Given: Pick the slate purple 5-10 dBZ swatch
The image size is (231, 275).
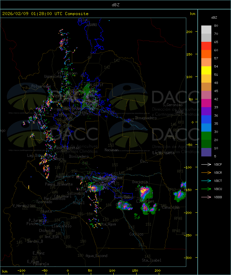Looking at the screenshot, I should tap(206, 152).
